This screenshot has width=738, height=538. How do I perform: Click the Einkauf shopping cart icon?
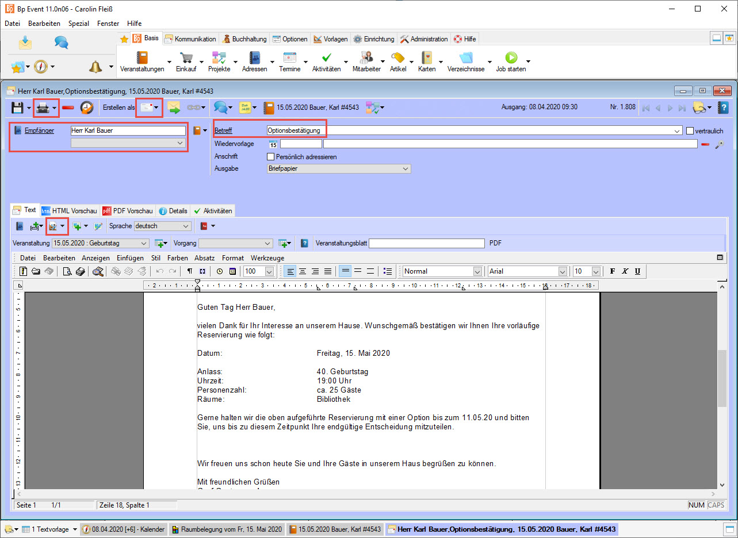click(186, 58)
